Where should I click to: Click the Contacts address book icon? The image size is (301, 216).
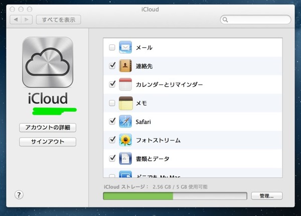[x=125, y=66]
